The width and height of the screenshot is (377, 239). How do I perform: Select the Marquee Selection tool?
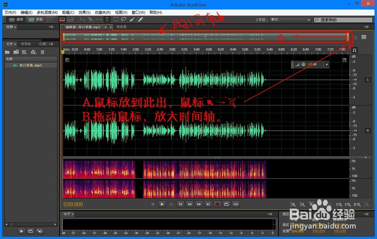click(x=116, y=20)
